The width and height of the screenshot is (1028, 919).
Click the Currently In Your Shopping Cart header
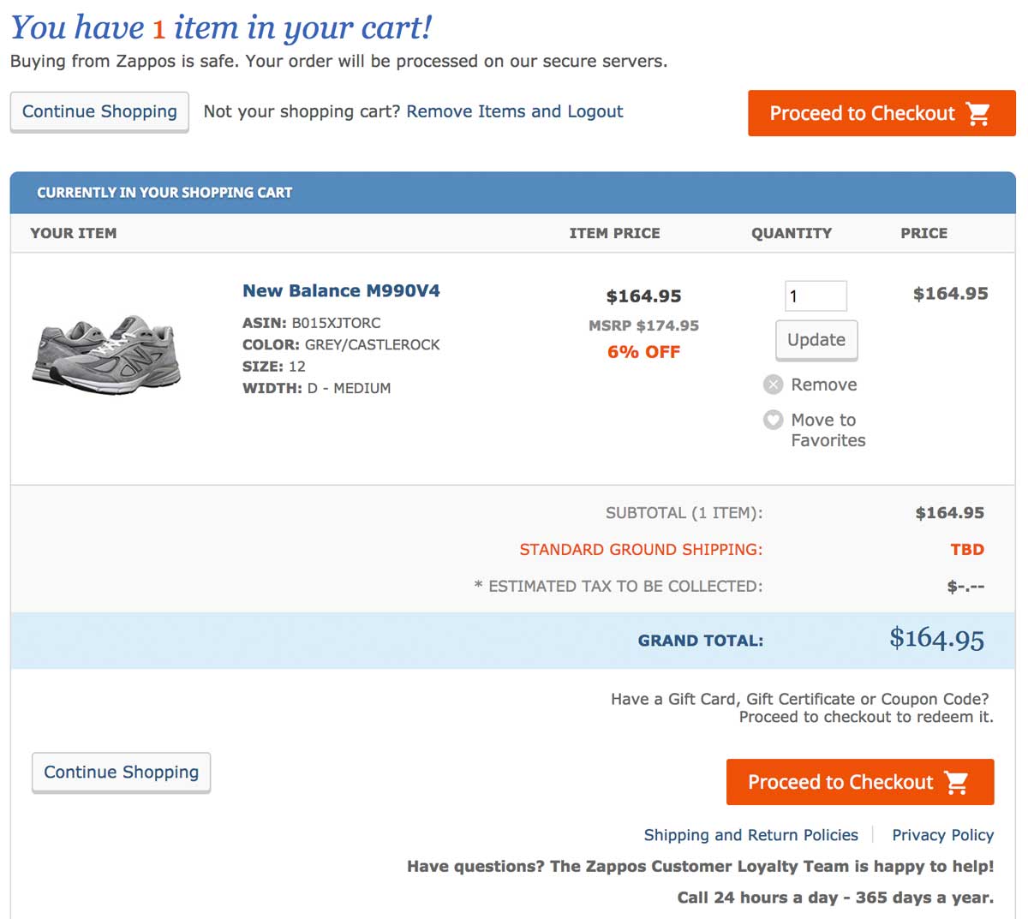(x=164, y=193)
